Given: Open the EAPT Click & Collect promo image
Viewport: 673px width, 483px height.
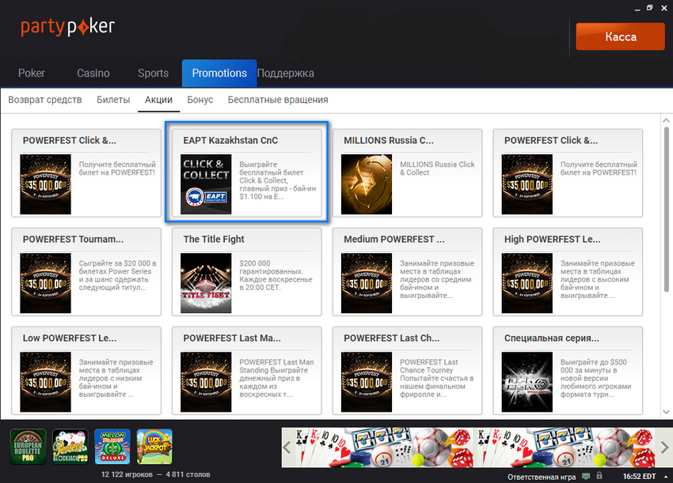Looking at the screenshot, I should (206, 184).
